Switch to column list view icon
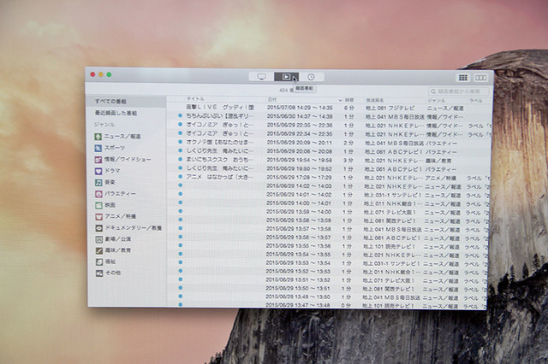 [480, 78]
